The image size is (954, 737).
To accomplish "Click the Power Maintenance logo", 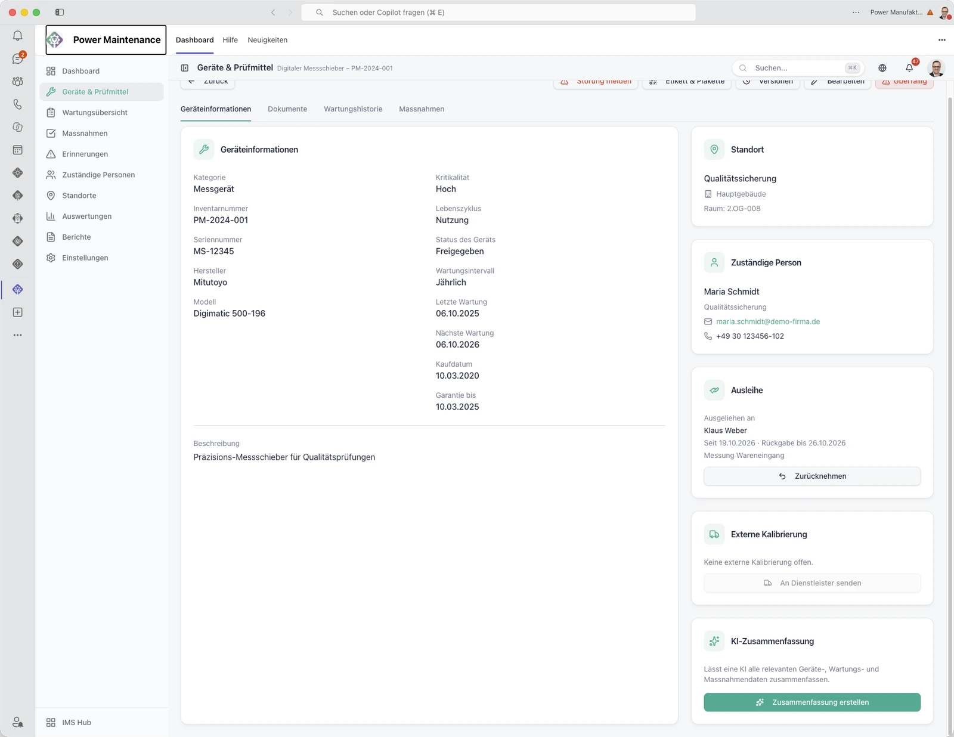I will tap(55, 40).
